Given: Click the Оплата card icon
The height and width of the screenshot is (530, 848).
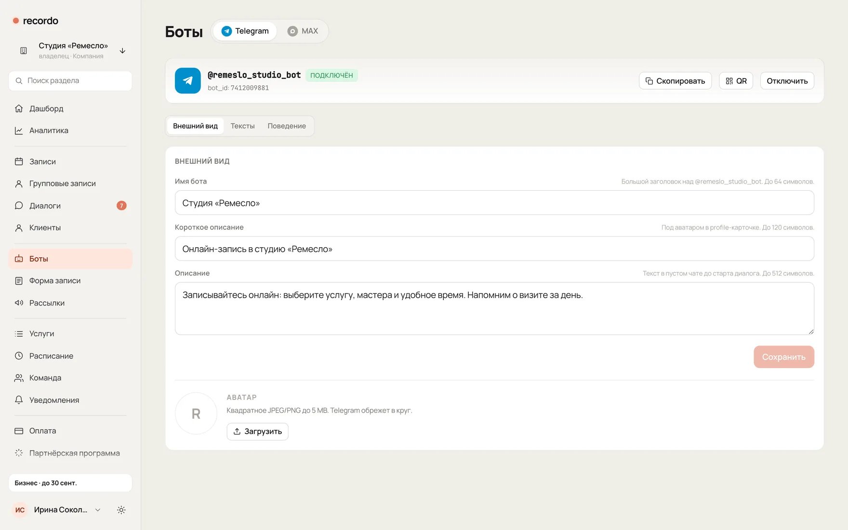Looking at the screenshot, I should [x=19, y=431].
